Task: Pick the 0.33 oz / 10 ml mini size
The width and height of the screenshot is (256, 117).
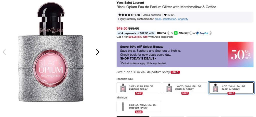Action: [x=139, y=107]
